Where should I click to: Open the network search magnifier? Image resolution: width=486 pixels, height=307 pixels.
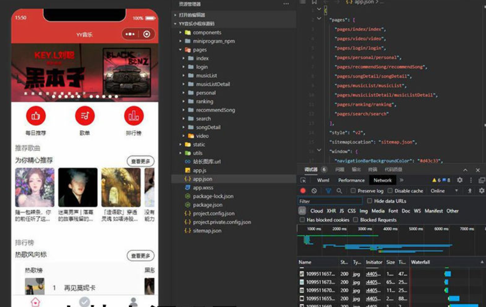pos(340,190)
